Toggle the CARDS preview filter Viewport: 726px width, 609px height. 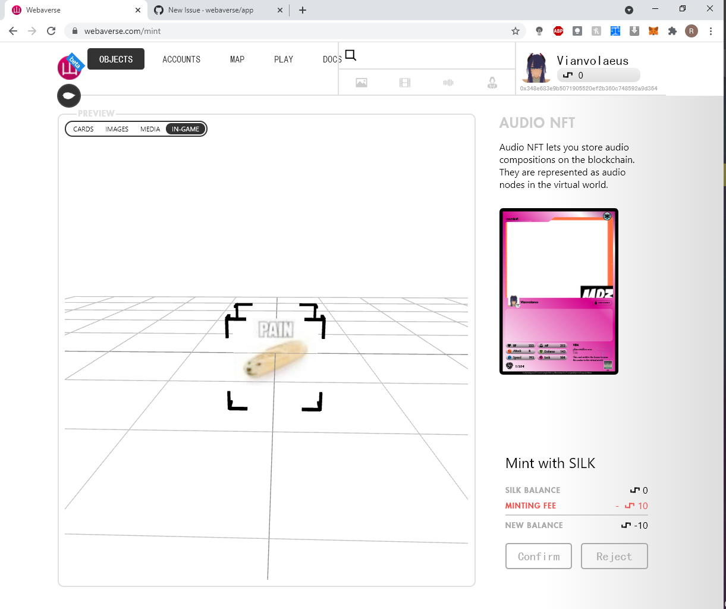(83, 129)
